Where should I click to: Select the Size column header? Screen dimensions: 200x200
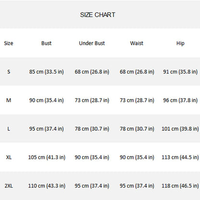(x=9, y=43)
